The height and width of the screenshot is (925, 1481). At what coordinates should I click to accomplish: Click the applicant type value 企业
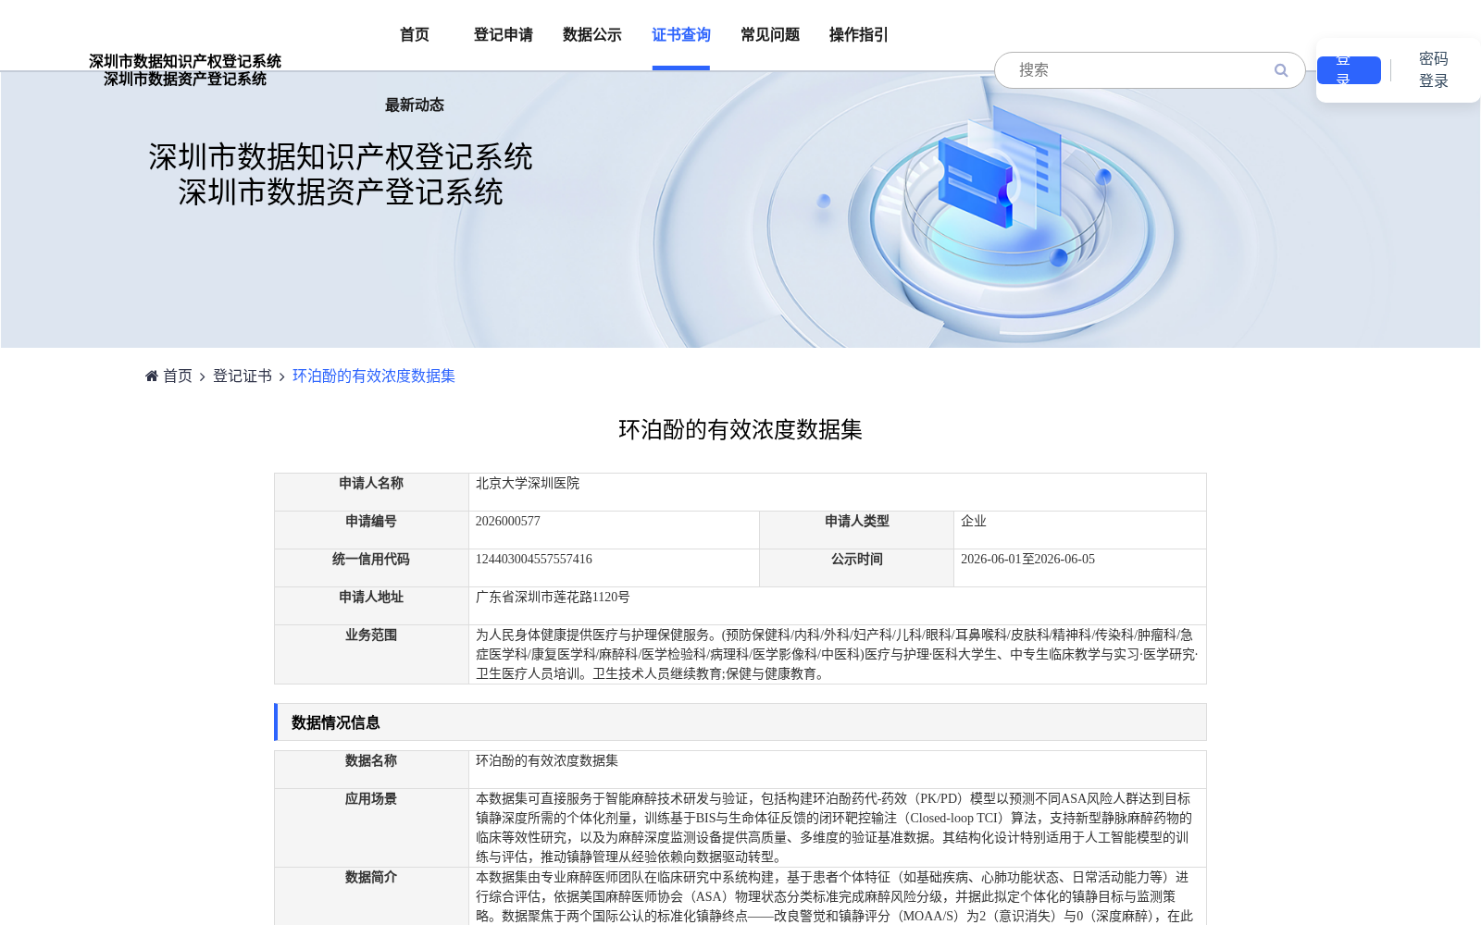tap(974, 522)
